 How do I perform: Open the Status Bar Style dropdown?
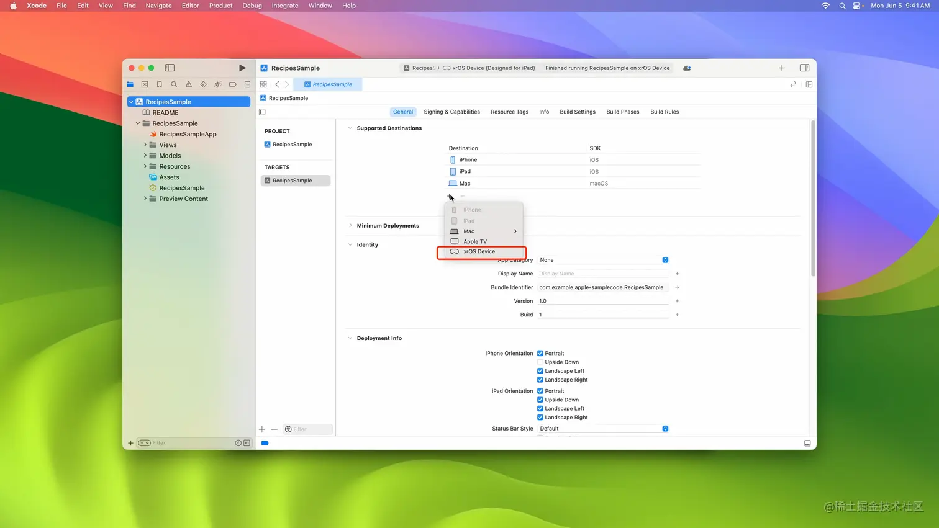(x=603, y=429)
